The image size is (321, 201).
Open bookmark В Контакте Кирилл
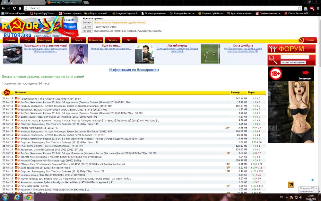point(14,13)
